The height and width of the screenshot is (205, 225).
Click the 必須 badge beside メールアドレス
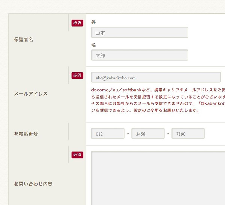[77, 75]
